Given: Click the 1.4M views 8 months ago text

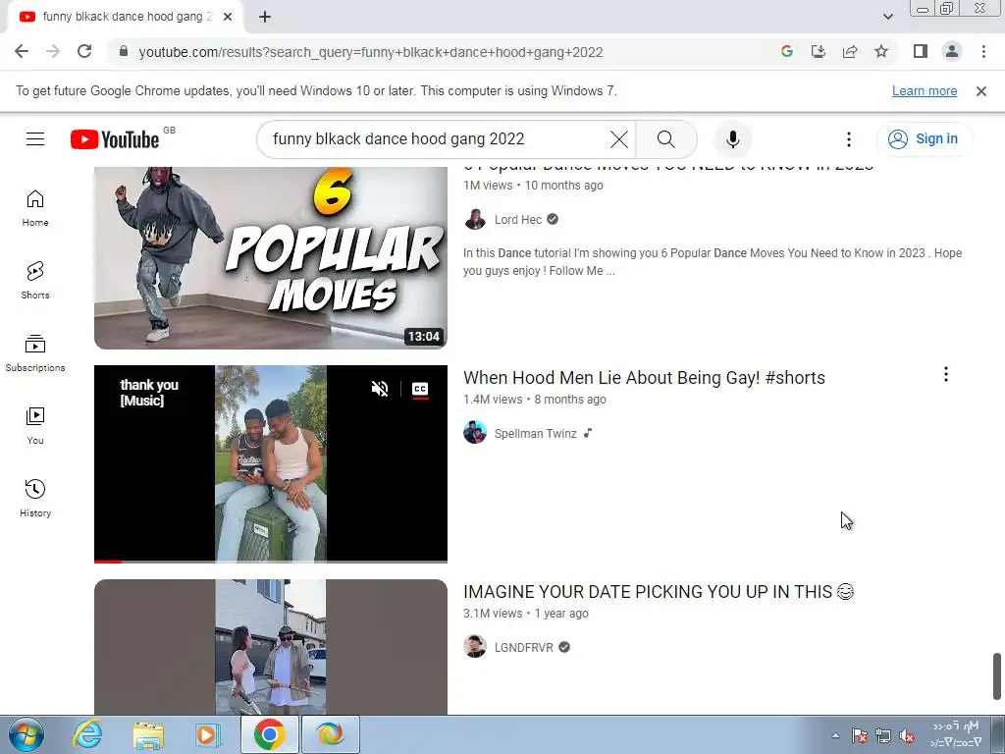Looking at the screenshot, I should [x=535, y=400].
